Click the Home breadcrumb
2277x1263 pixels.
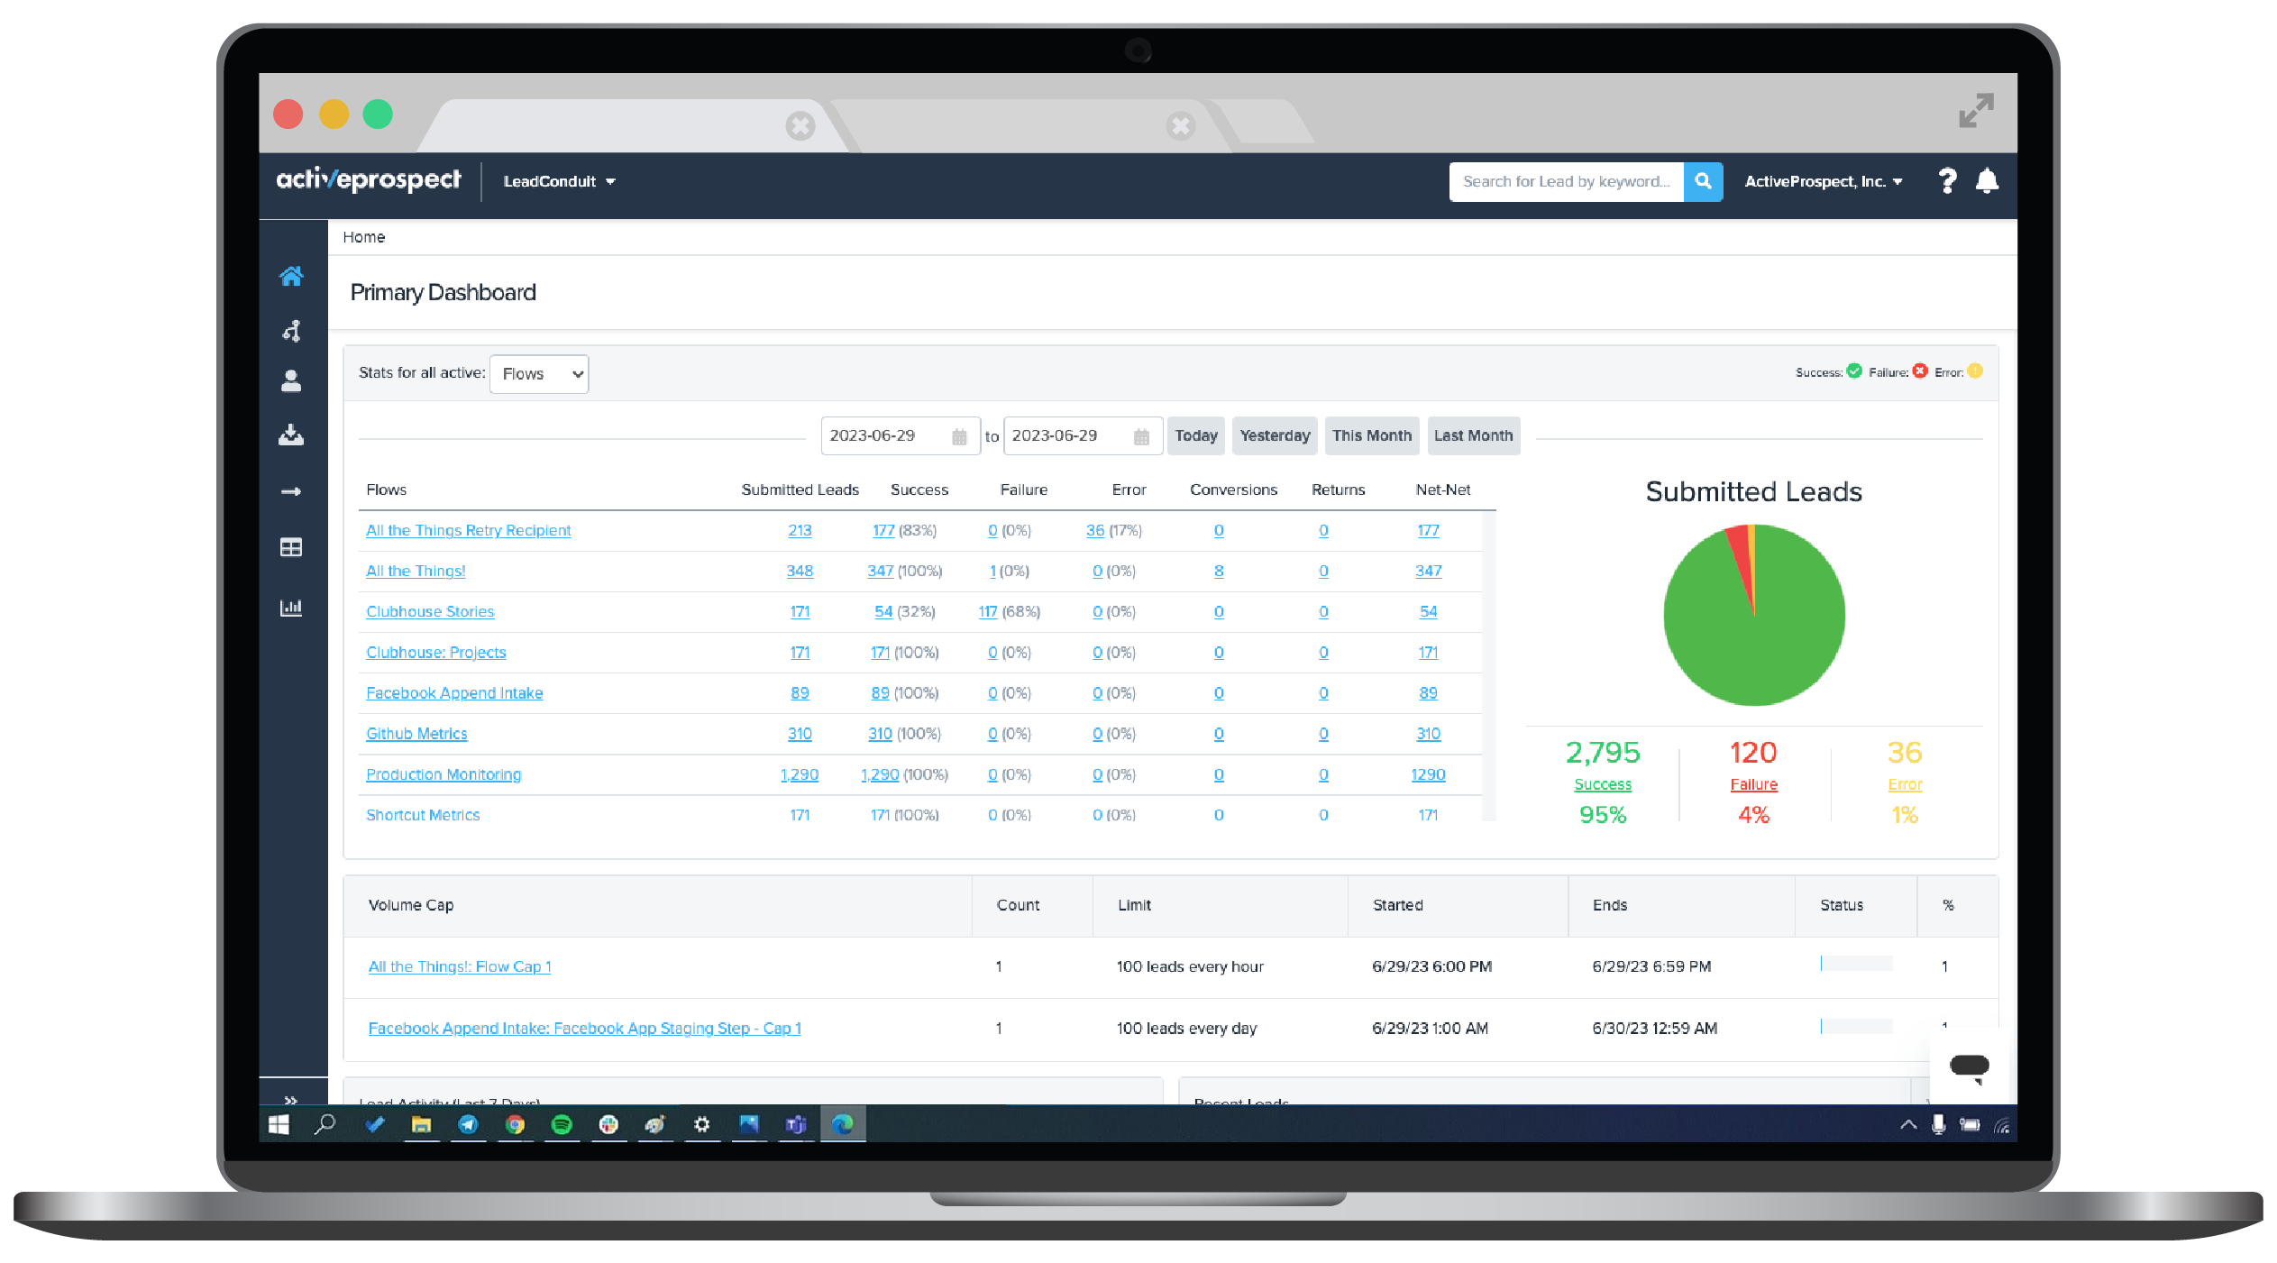click(x=363, y=237)
